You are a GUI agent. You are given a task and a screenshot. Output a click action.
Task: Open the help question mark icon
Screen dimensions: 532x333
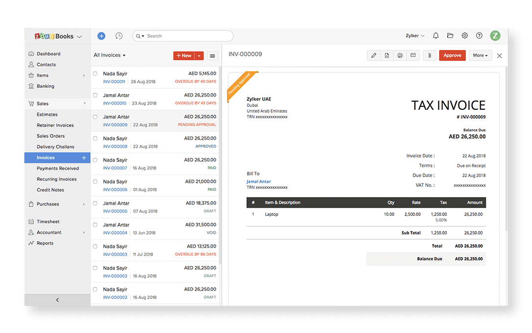point(479,35)
